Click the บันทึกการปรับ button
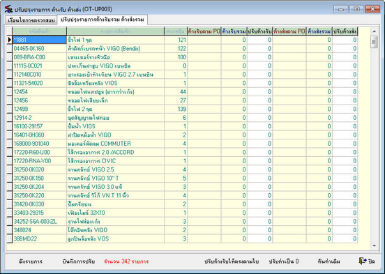 click(79, 261)
